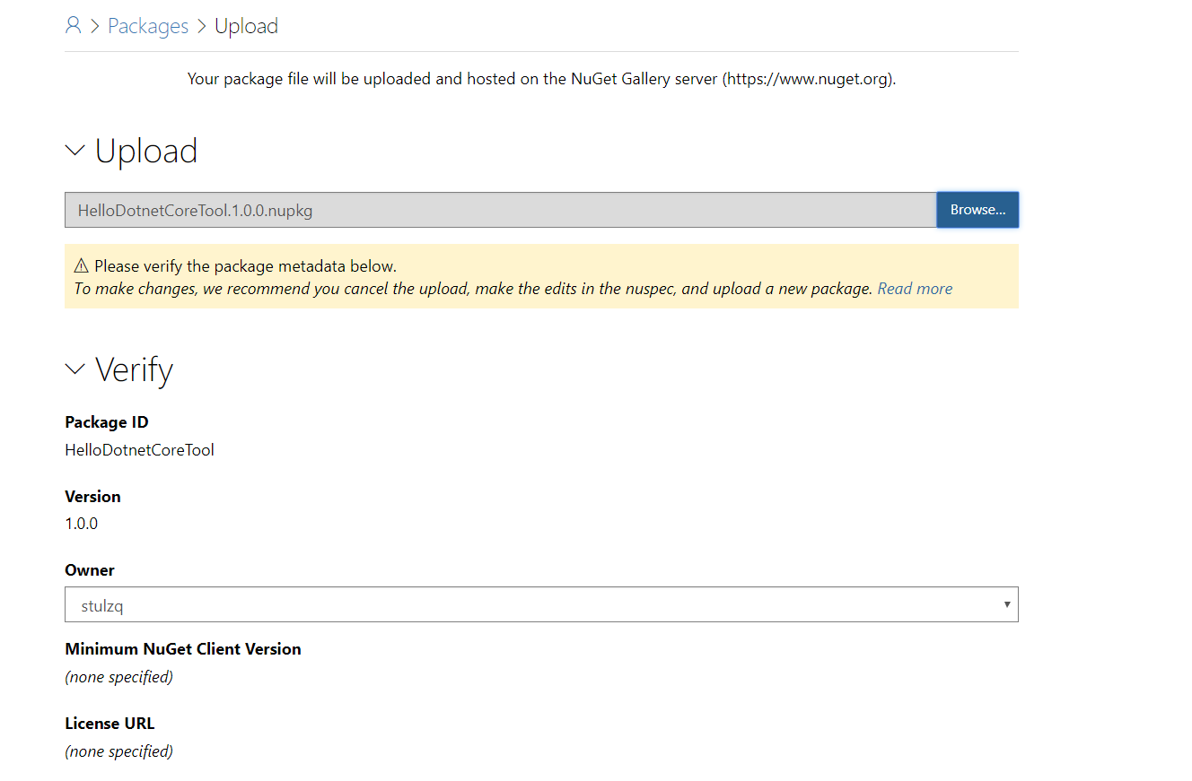The width and height of the screenshot is (1192, 781).
Task: Open the Read more link
Action: (915, 289)
